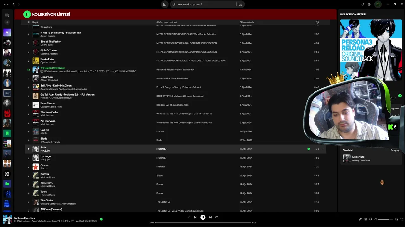
Task: Play Paris with its row play icon
Action: (x=28, y=149)
